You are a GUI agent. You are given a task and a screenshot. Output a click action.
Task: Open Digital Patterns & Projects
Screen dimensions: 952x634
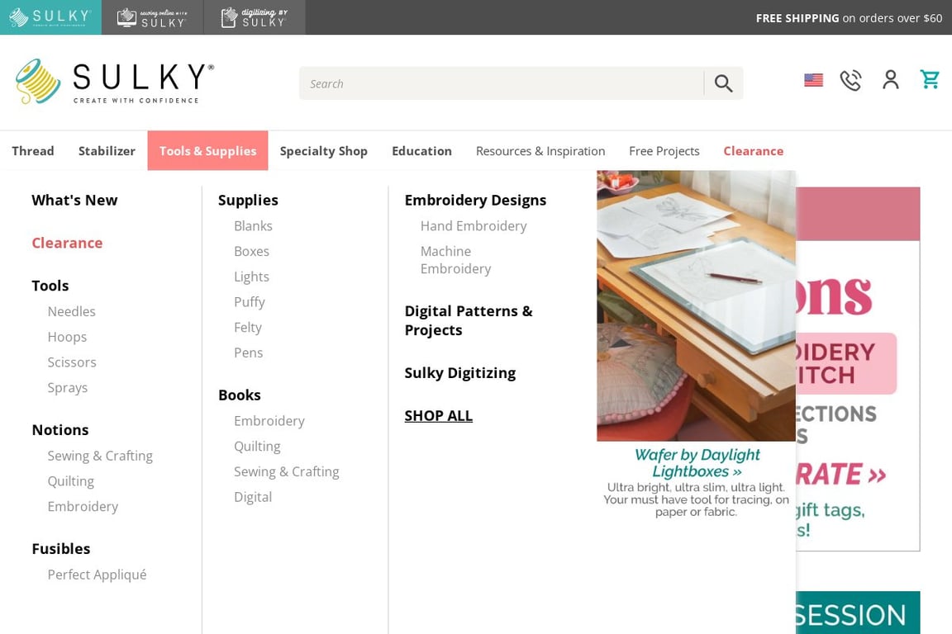469,320
